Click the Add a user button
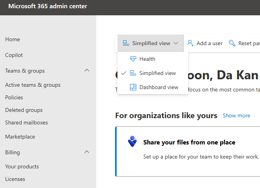This screenshot has height=188, width=260. (x=205, y=43)
